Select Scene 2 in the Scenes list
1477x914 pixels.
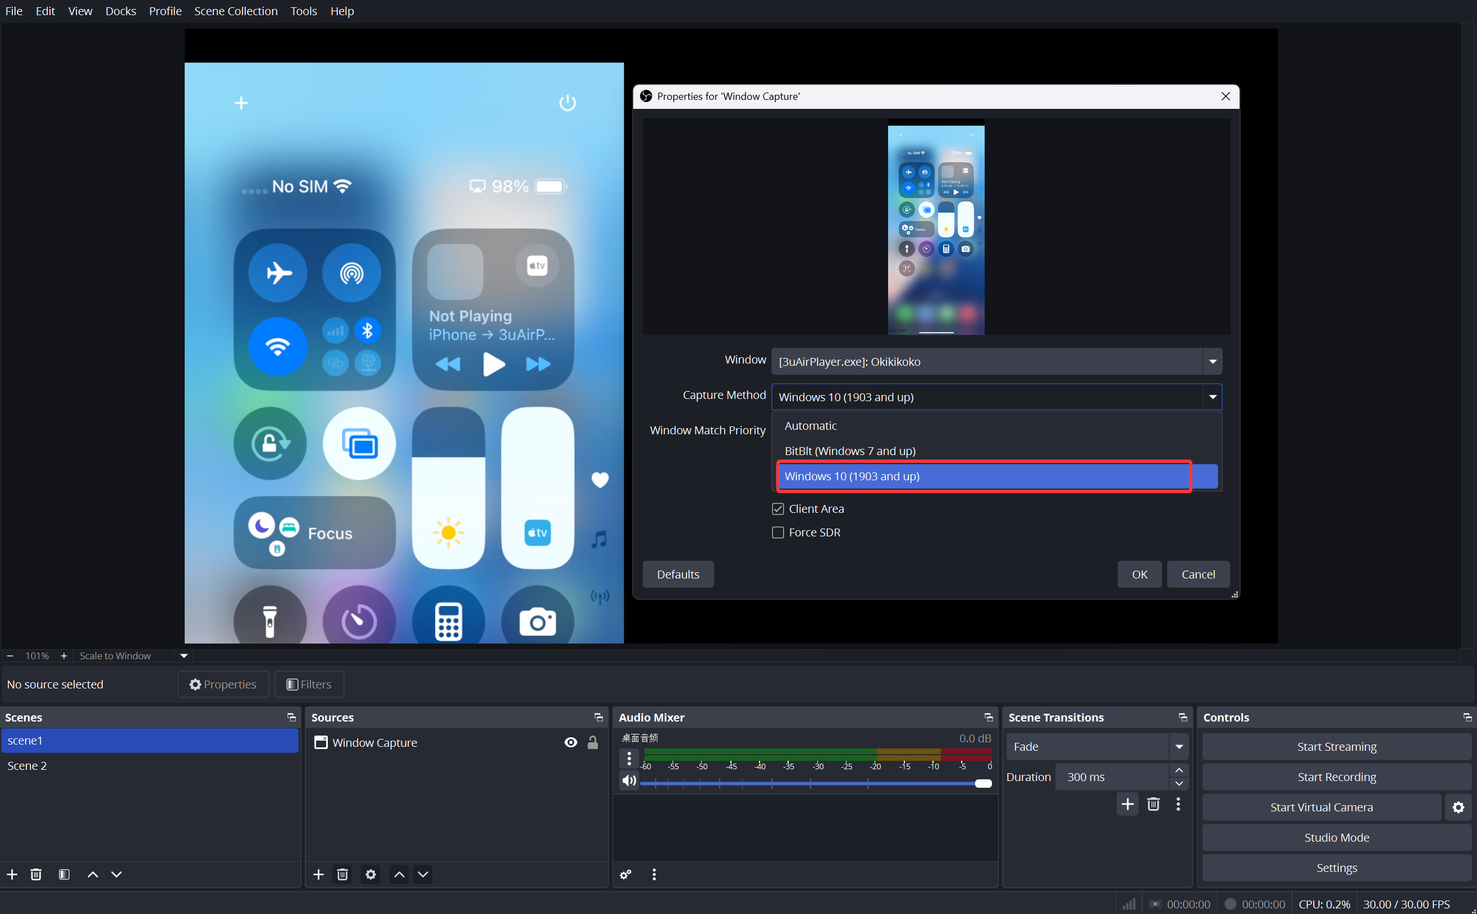[26, 765]
